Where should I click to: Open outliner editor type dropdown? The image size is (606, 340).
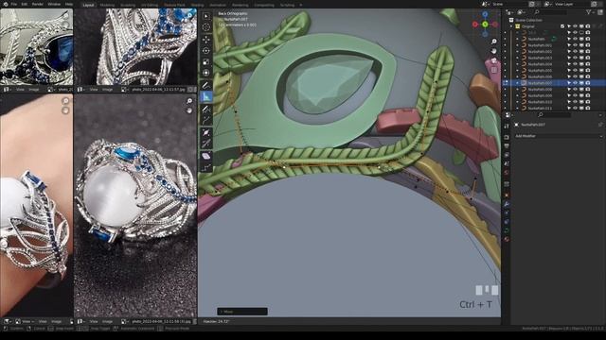(x=510, y=12)
